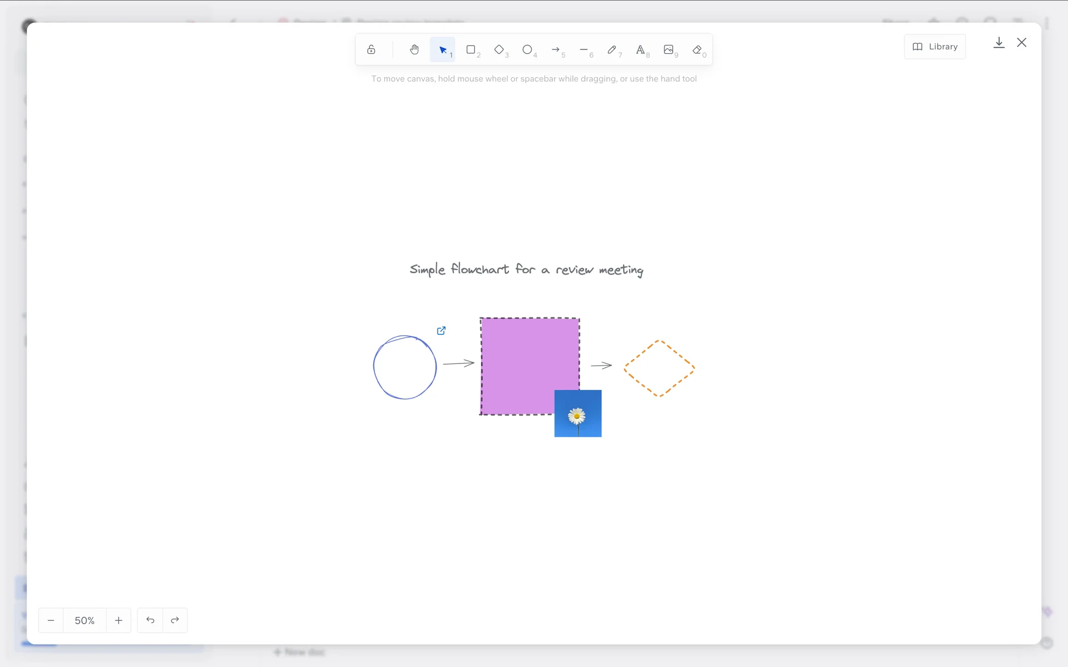Open the circle's external link icon
Screen dimensions: 1068x667
[441, 331]
